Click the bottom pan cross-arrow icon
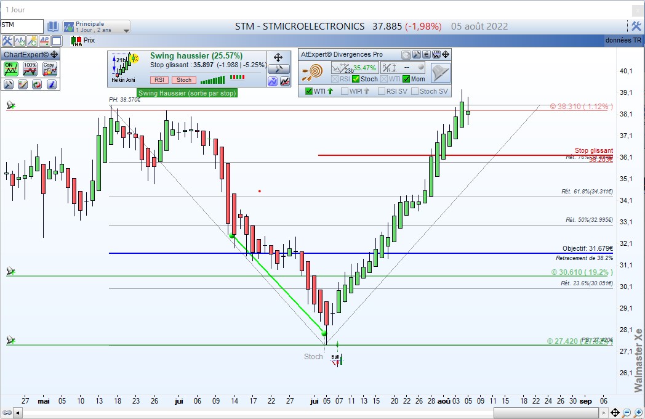The image size is (645, 419). (x=615, y=412)
